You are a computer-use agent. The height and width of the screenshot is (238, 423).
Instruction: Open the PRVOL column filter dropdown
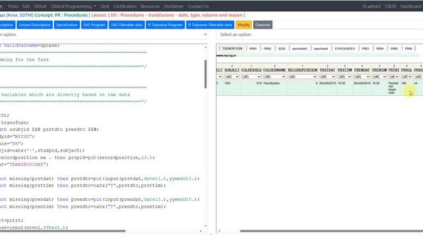pyautogui.click(x=406, y=77)
